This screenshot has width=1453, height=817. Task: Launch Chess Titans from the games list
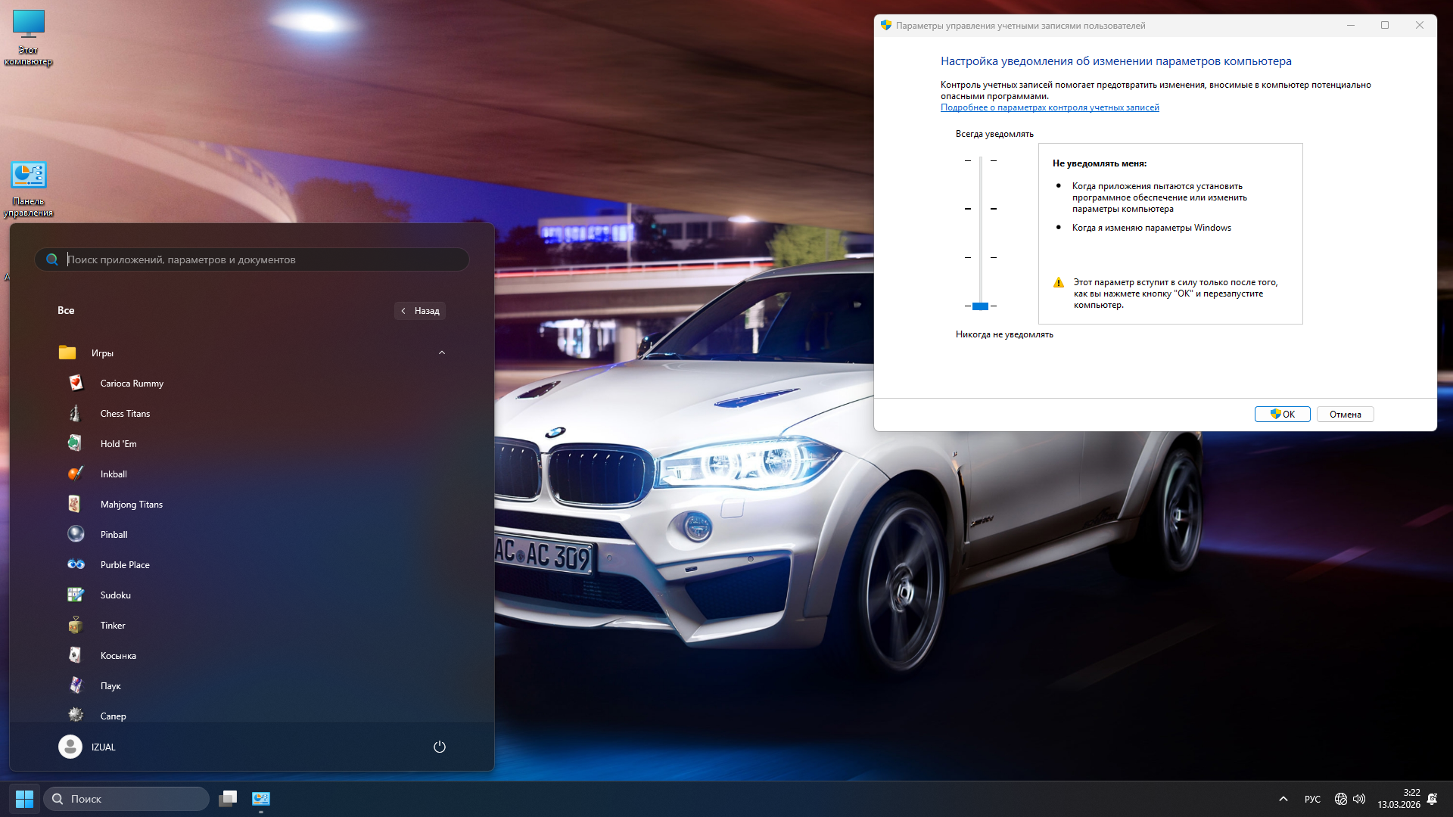[125, 414]
